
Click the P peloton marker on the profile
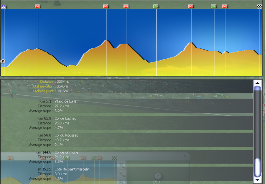[x=3, y=61]
